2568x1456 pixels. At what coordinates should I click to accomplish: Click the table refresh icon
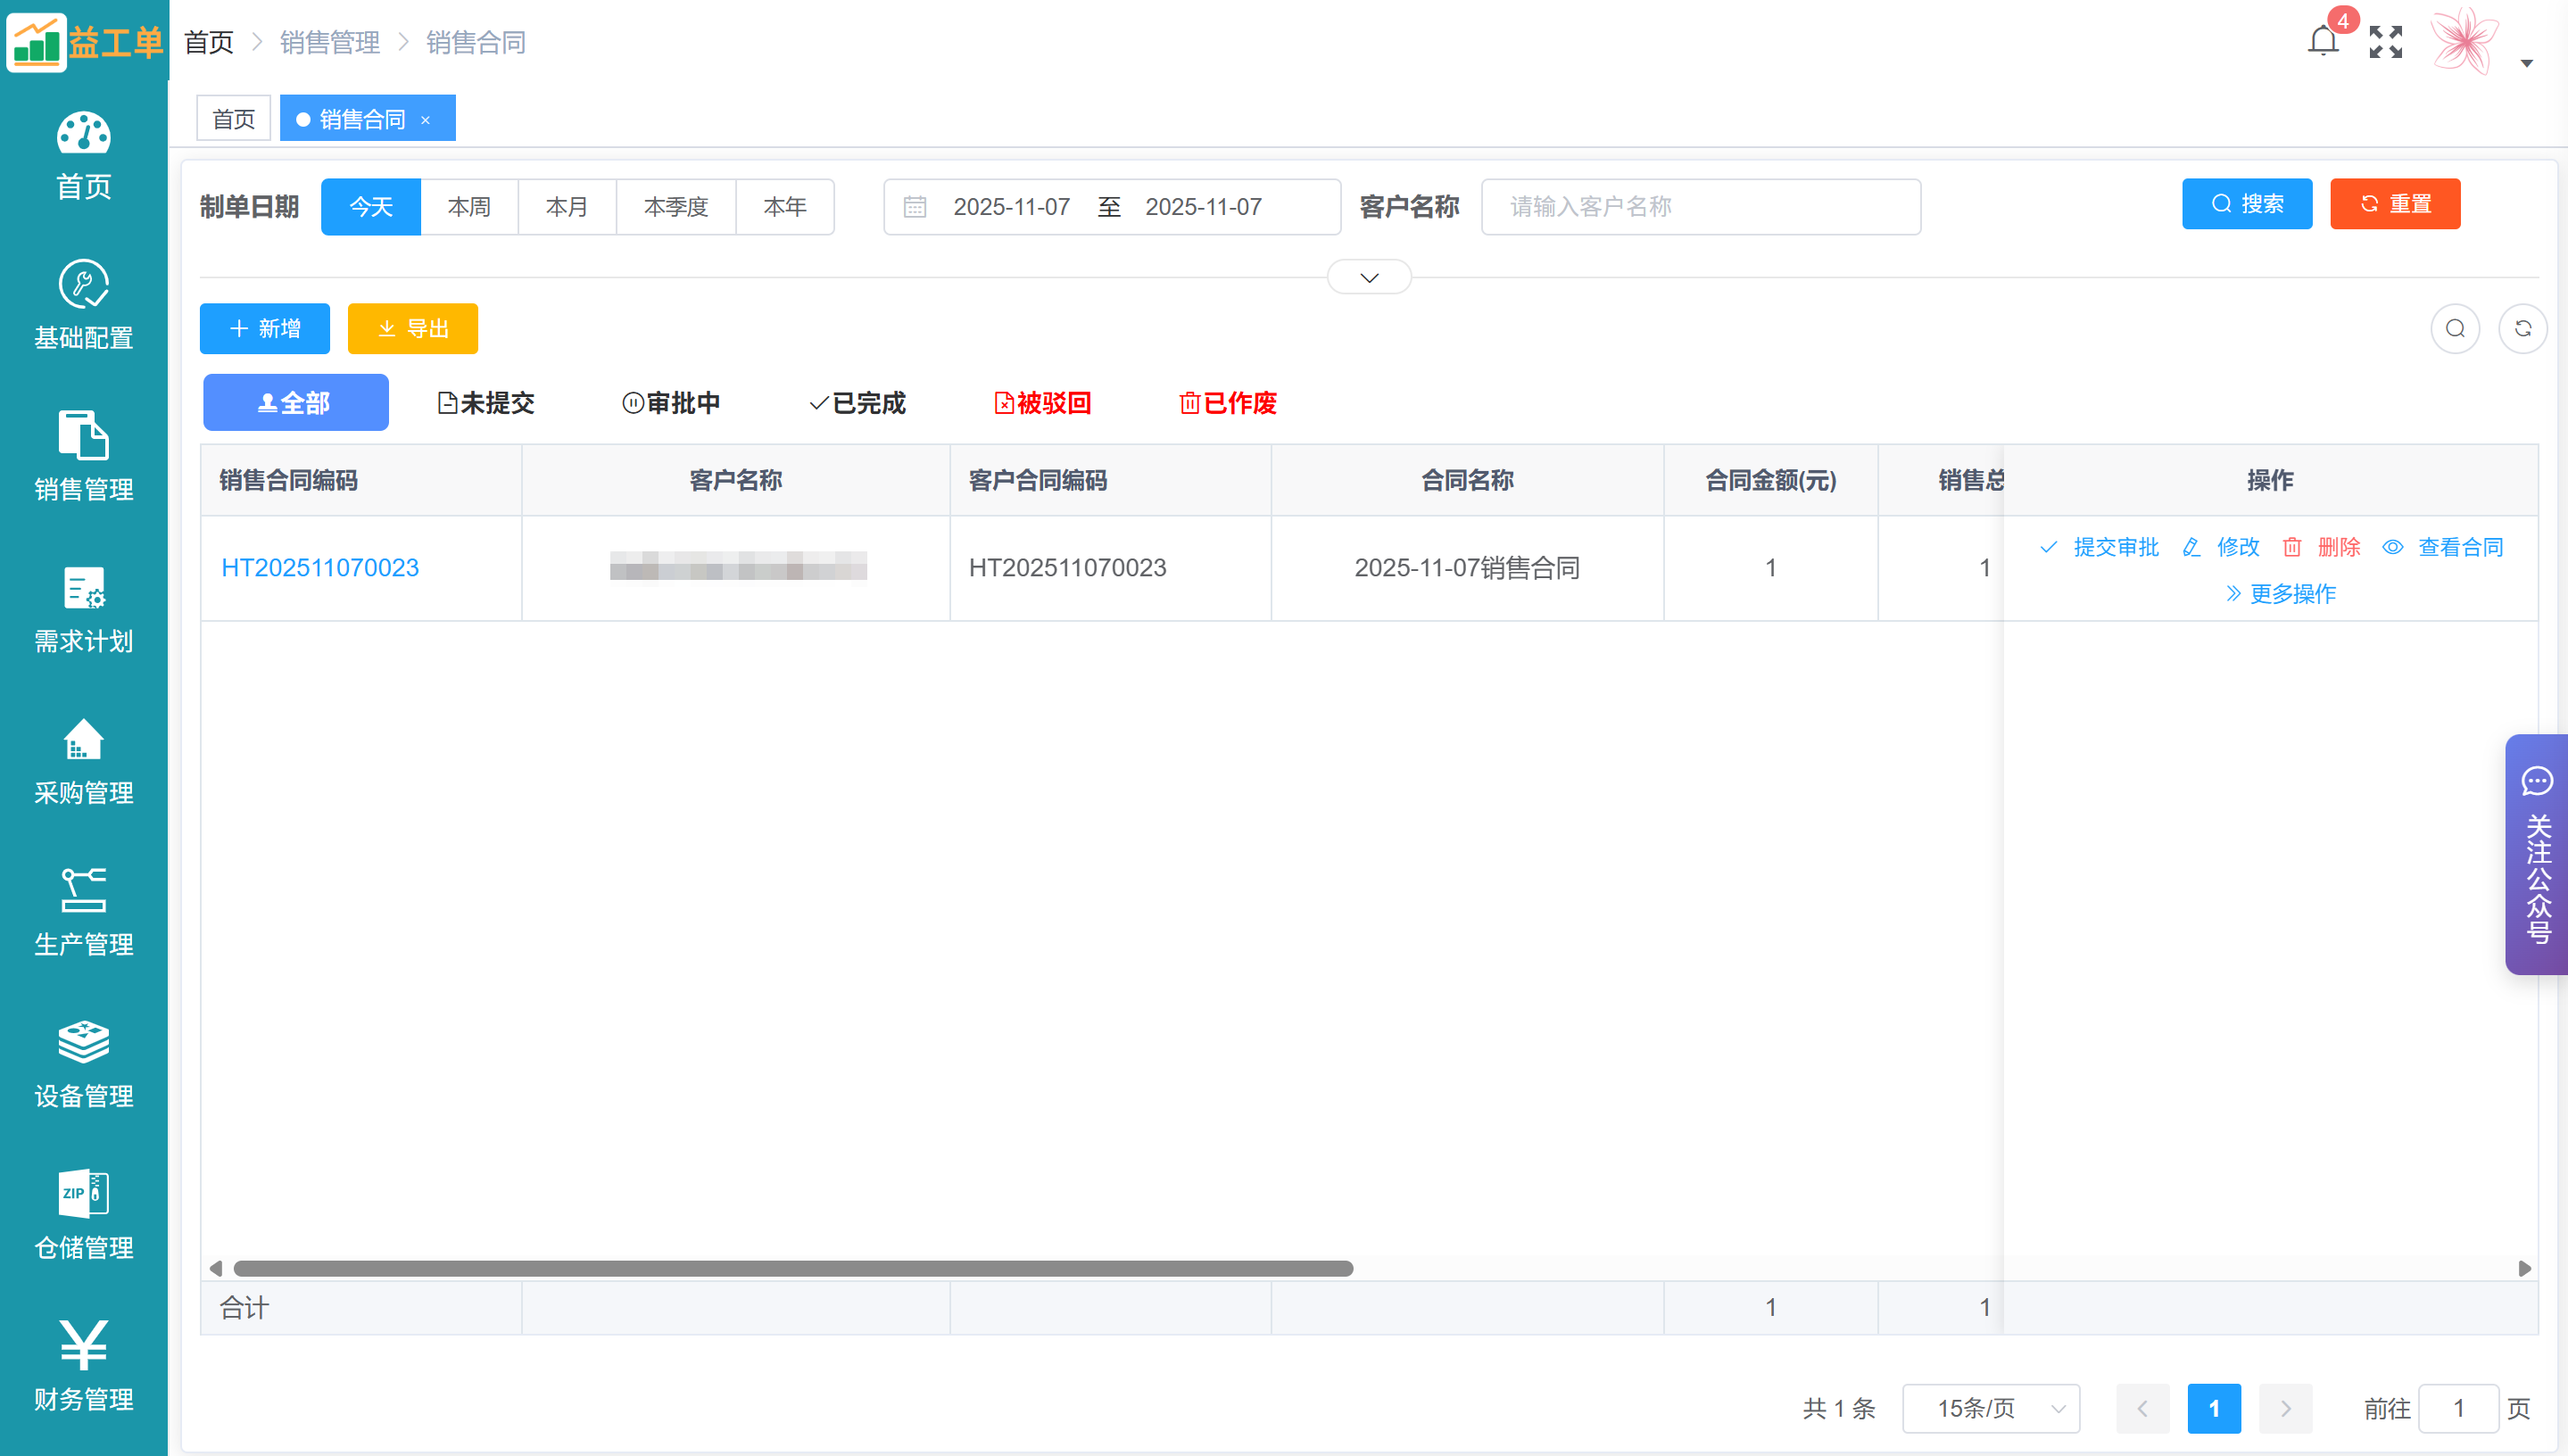pyautogui.click(x=2522, y=329)
